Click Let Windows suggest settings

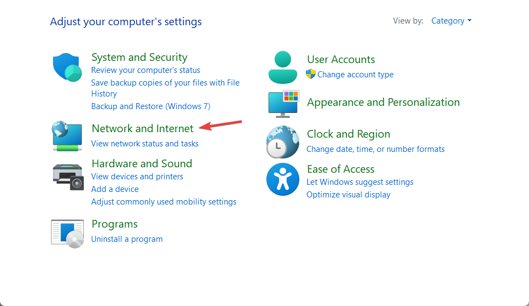[360, 182]
